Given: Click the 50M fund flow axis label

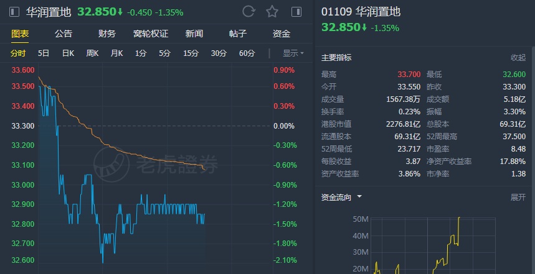Looking at the screenshot, I should 361,219.
